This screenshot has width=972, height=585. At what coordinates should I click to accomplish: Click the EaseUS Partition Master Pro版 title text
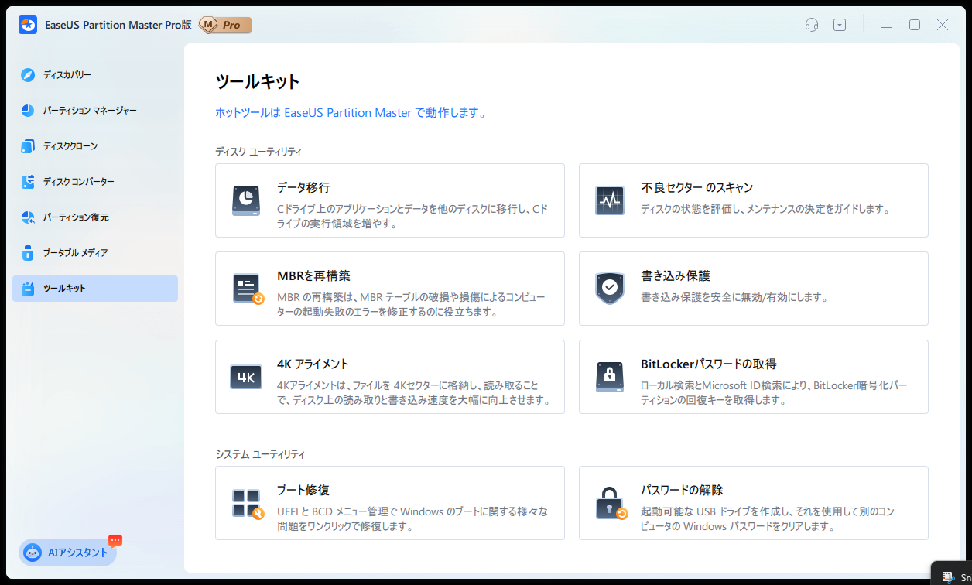[118, 25]
